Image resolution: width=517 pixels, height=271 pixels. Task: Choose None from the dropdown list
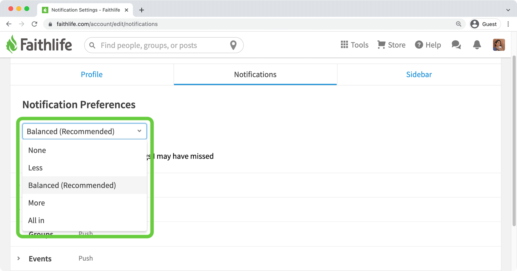pos(84,150)
